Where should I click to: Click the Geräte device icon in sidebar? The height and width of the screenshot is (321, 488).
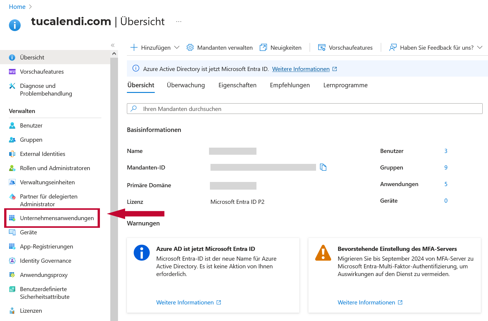coord(12,232)
